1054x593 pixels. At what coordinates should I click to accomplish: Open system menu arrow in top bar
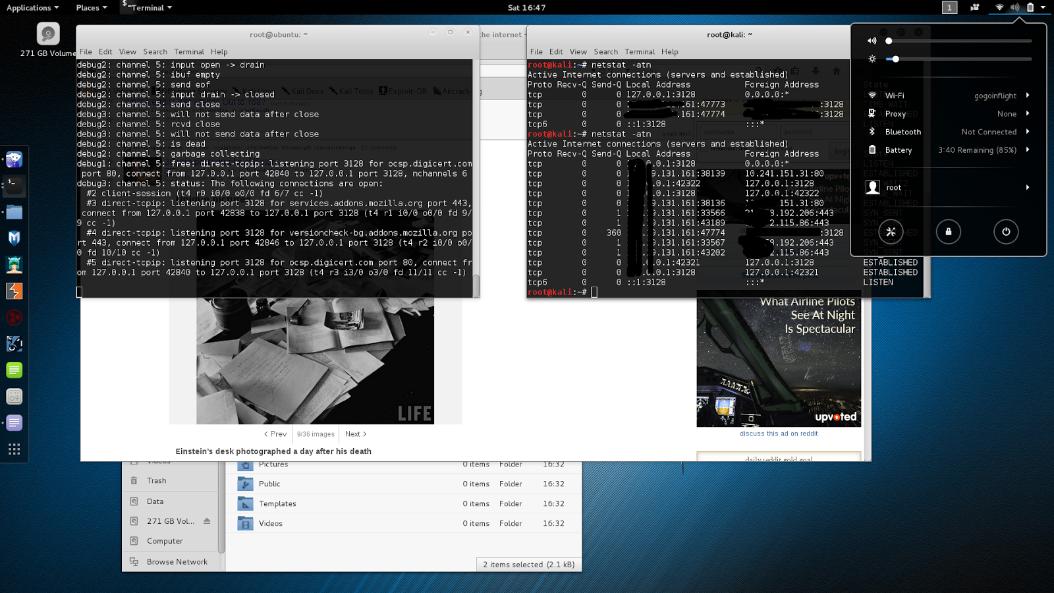[1043, 7]
